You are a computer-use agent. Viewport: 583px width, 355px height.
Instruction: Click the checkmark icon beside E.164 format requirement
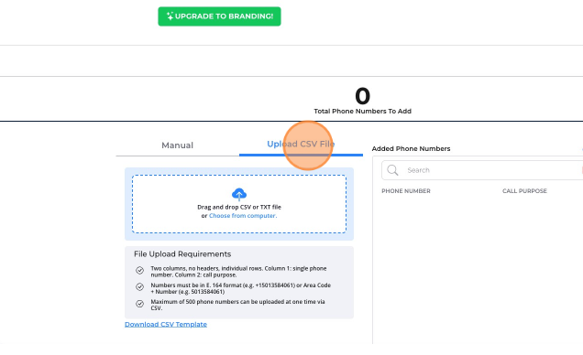(140, 286)
